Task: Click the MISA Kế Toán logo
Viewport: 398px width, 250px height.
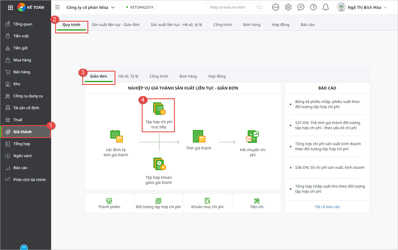Action: (x=31, y=7)
